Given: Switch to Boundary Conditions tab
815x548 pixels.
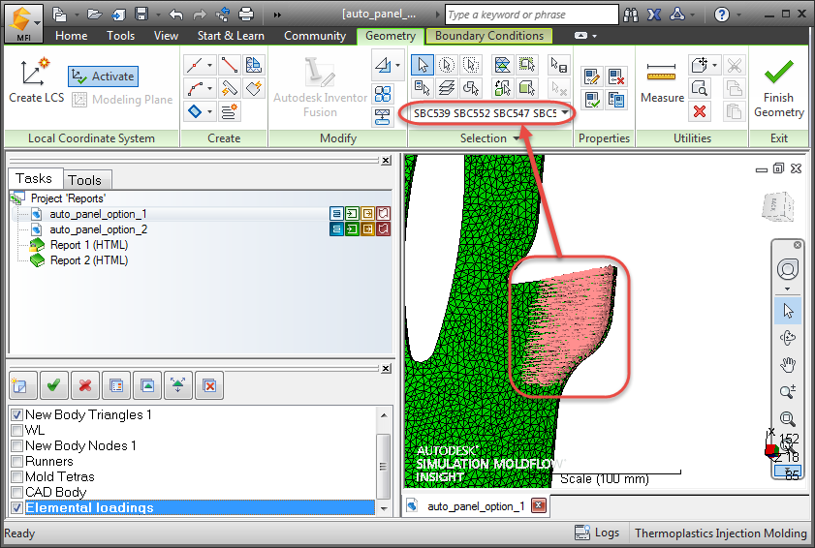Looking at the screenshot, I should coord(489,36).
